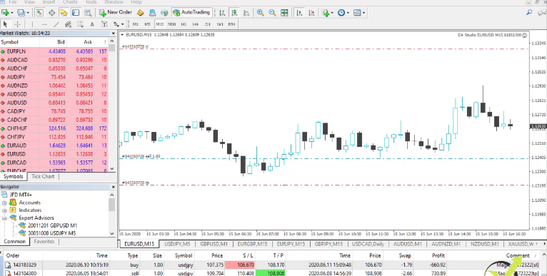This screenshot has width=547, height=276.
Task: Click the Periods clock icon
Action: [341, 13]
